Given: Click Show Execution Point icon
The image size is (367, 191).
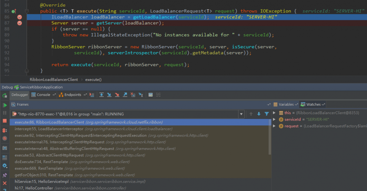Looking at the screenshot, I should pos(91,95).
